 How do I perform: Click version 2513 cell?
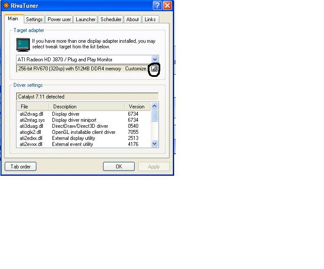133,138
